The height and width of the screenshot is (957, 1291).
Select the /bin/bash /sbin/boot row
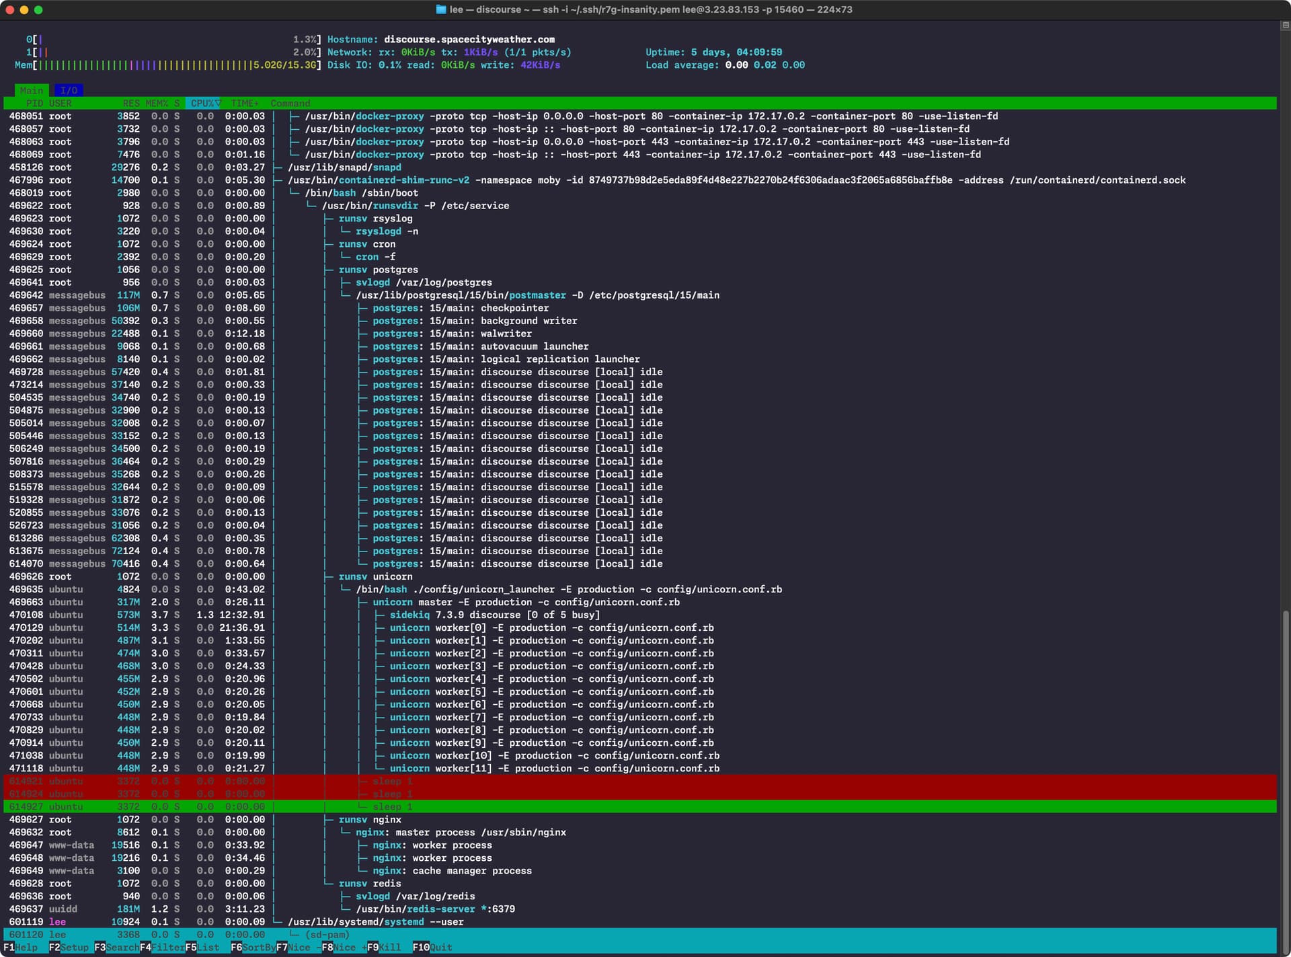pos(639,193)
